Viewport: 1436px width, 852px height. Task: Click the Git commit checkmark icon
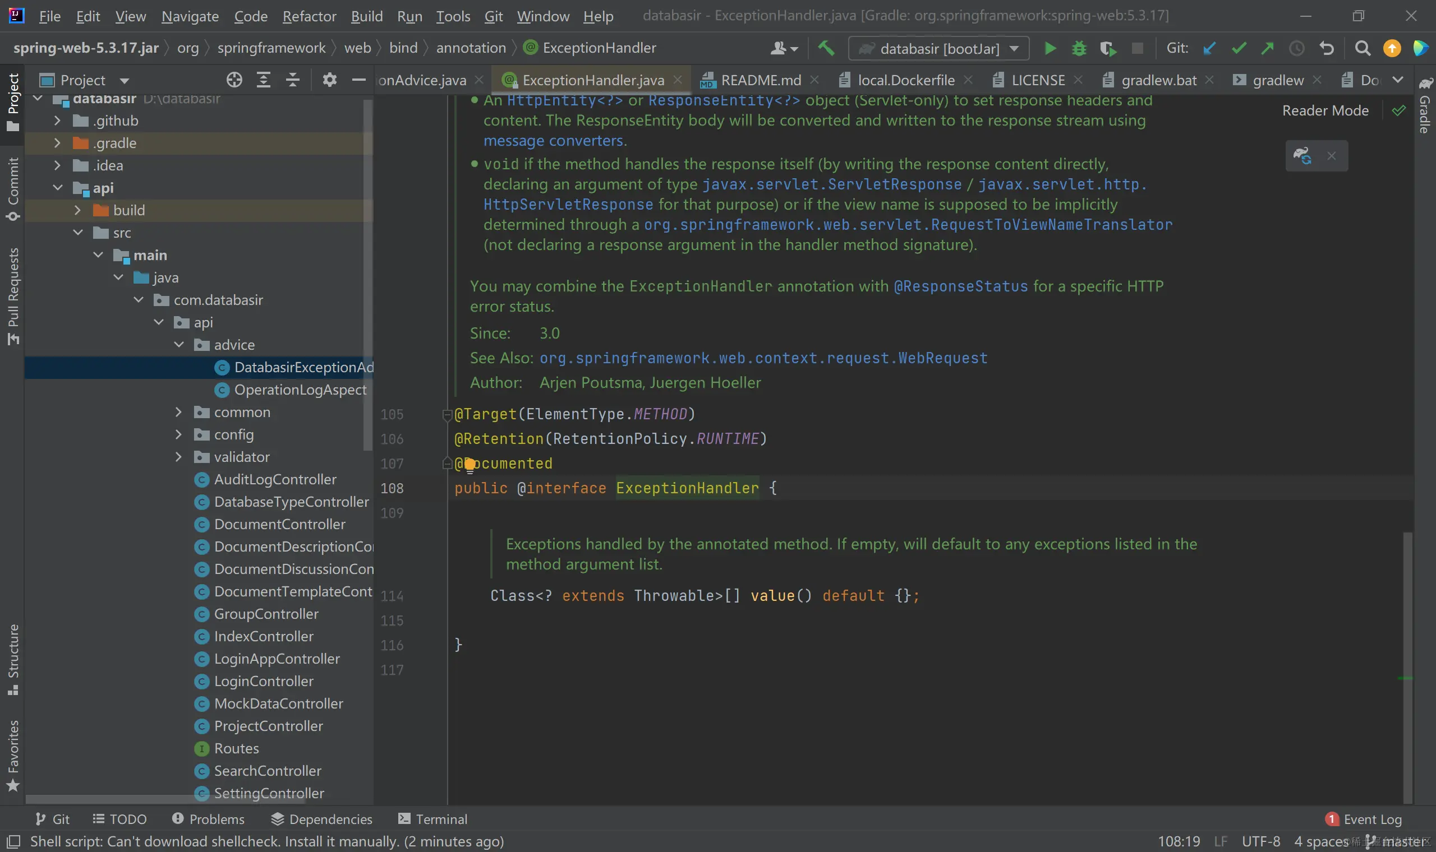[1239, 48]
